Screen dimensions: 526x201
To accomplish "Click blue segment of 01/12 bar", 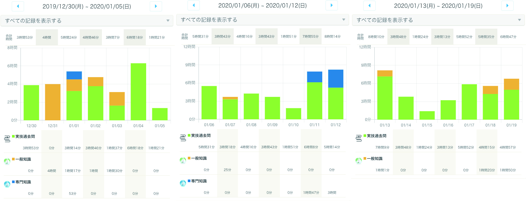I will [x=336, y=79].
